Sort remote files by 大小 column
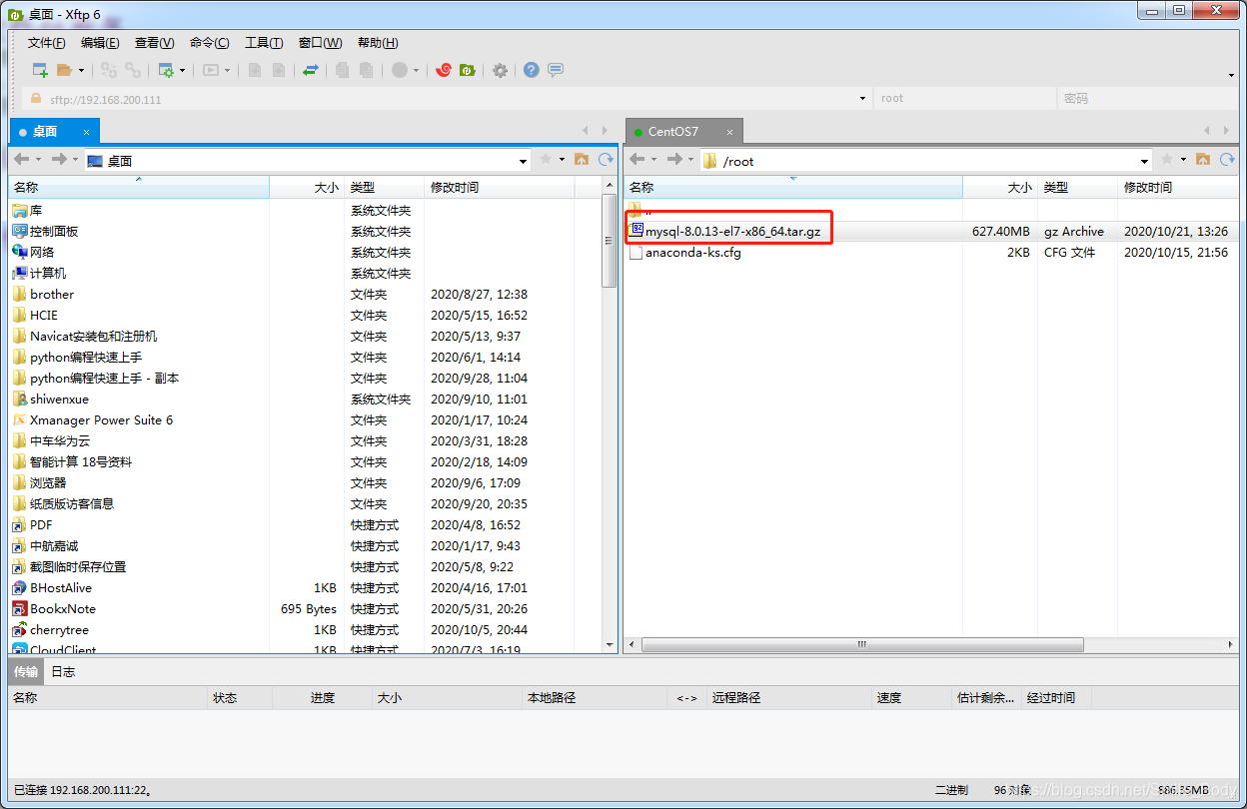 point(998,187)
